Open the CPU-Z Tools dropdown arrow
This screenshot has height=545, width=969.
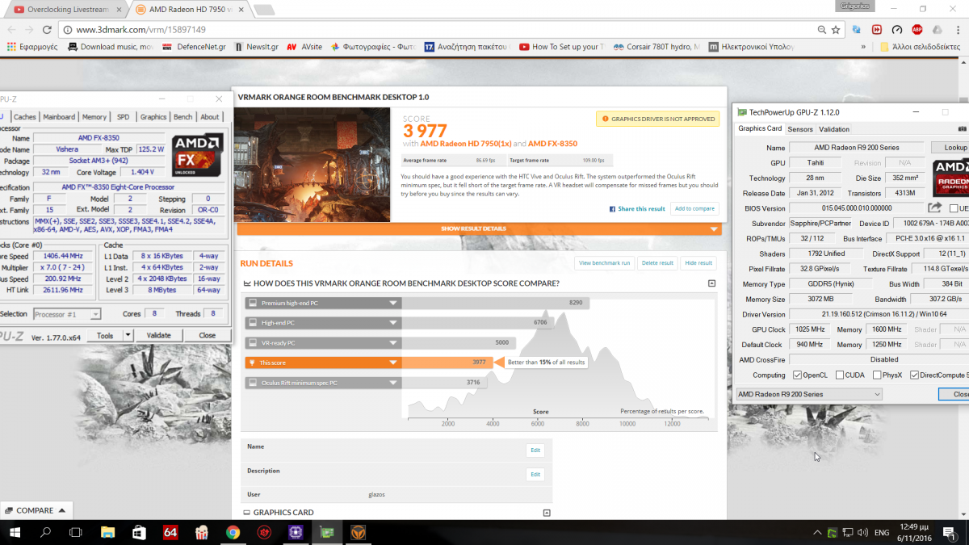(x=128, y=335)
